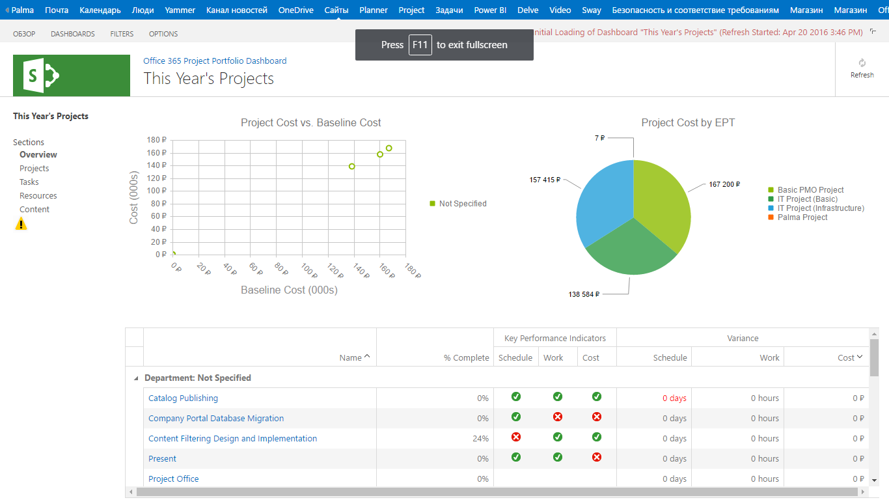Open Power BI from the top navigation bar
Screen dimensions: 889x500
(490, 10)
